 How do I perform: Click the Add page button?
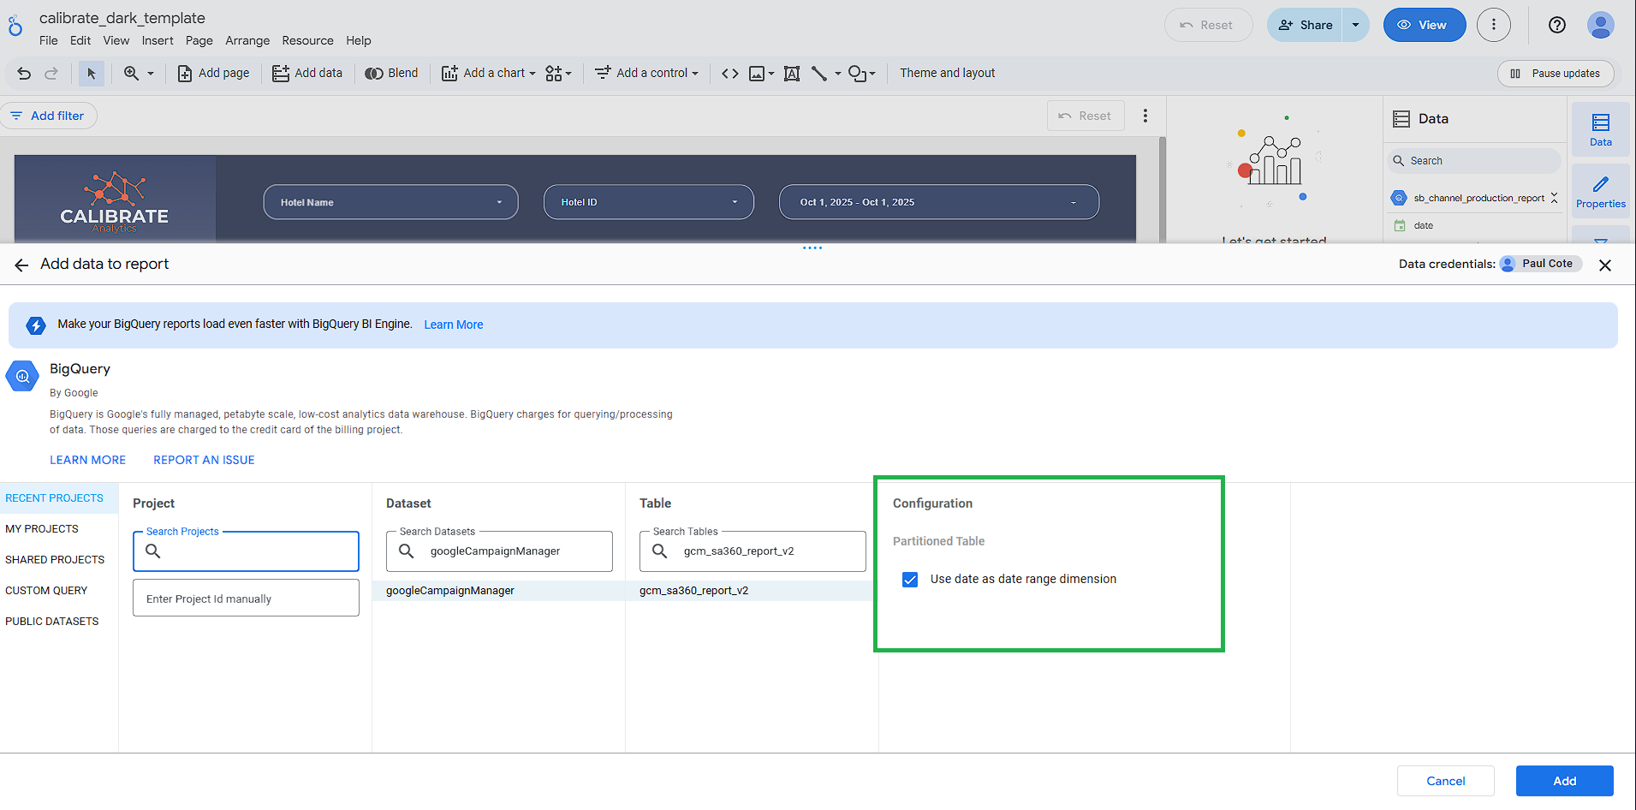(x=214, y=74)
